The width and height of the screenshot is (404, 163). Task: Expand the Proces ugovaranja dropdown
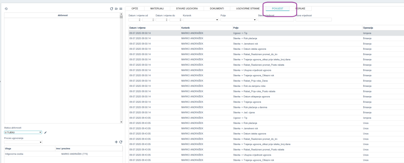click(x=23, y=142)
